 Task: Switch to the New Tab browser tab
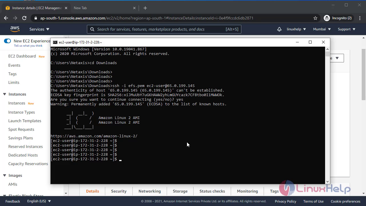pyautogui.click(x=104, y=8)
